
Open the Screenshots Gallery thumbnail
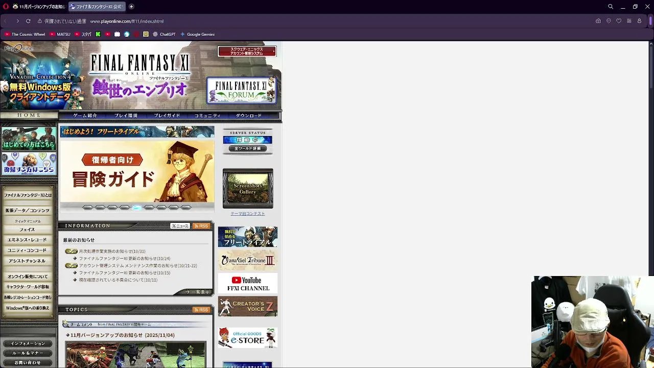click(x=248, y=189)
